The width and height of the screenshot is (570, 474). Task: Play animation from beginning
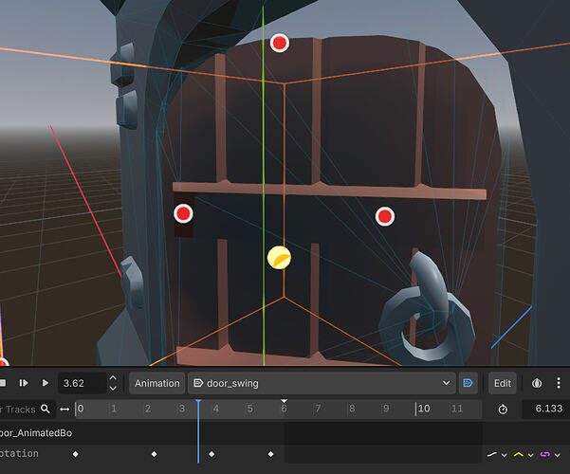24,383
